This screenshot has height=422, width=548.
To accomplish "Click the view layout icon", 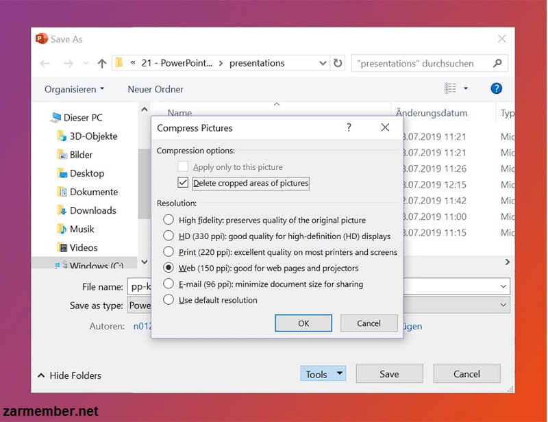I will pos(450,88).
